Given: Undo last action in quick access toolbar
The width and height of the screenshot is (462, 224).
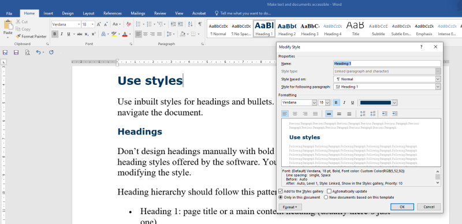Looking at the screenshot, I should click(x=38, y=53).
